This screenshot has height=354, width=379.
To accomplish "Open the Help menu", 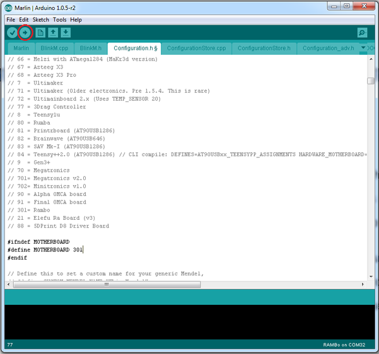I will 76,20.
